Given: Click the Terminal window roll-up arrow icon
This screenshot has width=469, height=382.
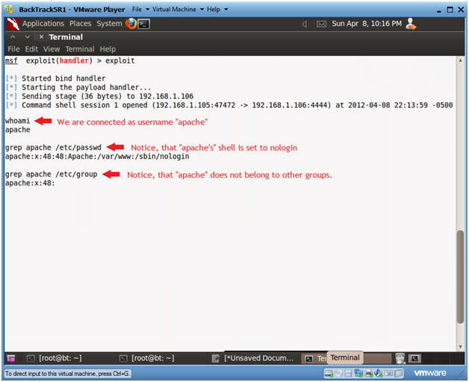Looking at the screenshot, I should 13,37.
